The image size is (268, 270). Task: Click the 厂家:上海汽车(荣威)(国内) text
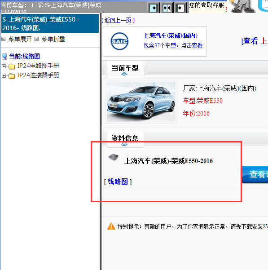[220, 89]
